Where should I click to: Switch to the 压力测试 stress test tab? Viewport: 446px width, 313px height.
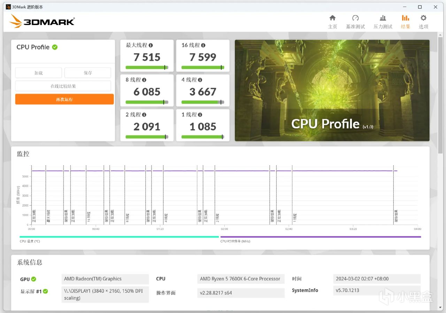383,22
